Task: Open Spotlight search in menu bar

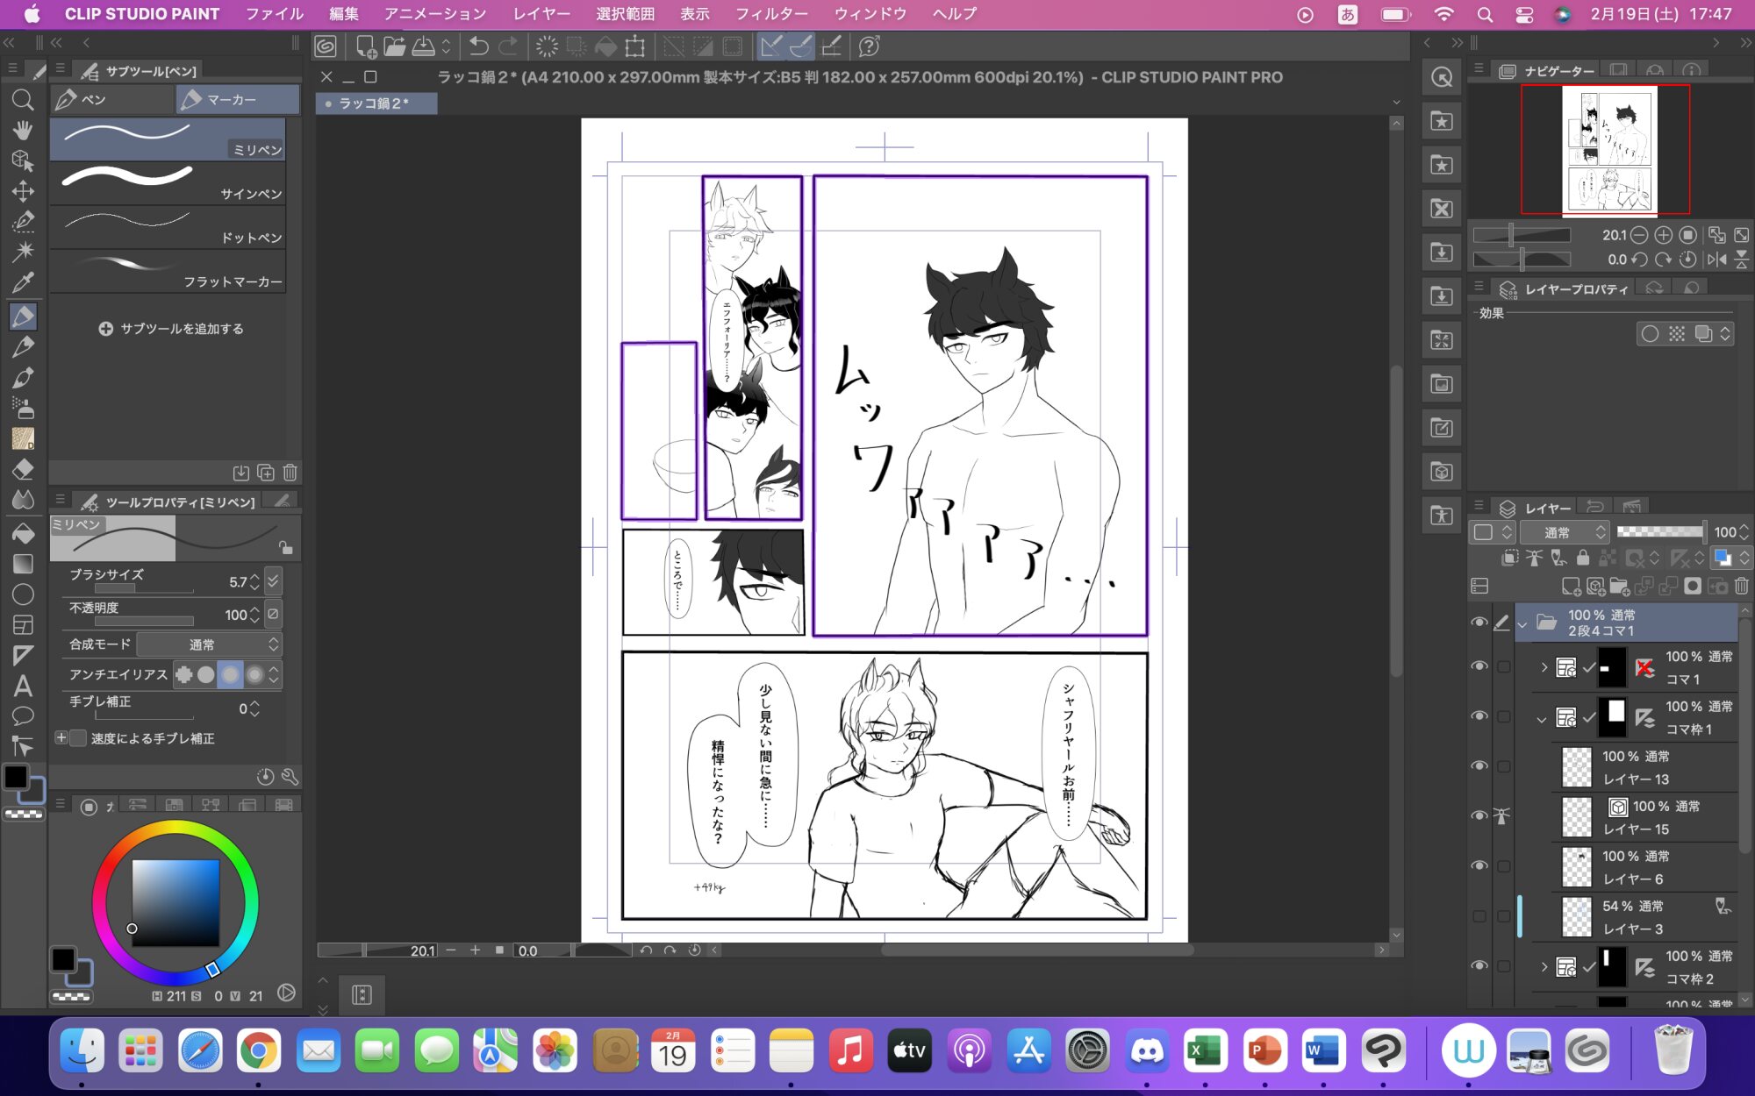Action: tap(1485, 14)
